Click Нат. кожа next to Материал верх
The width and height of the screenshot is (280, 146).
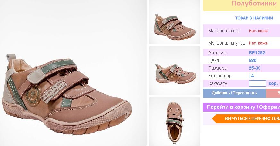pos(258,31)
